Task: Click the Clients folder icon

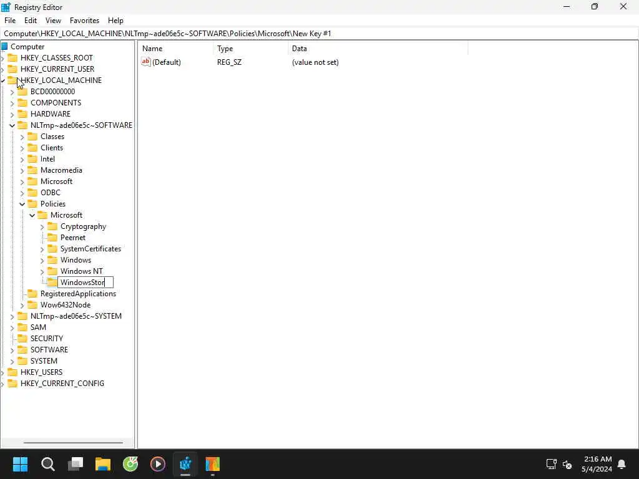Action: tap(32, 147)
